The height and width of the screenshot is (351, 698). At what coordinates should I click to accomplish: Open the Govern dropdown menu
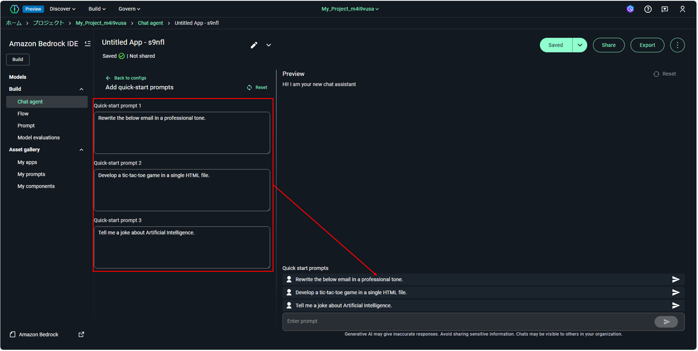tap(129, 9)
